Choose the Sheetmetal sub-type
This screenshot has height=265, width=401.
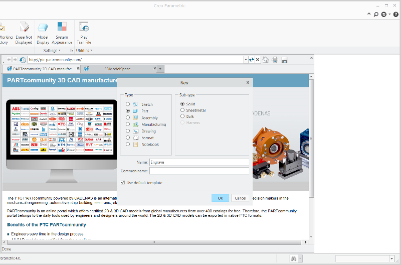point(182,110)
